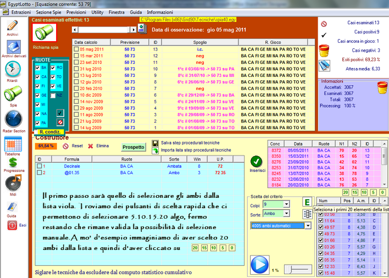Click the red prohibited icon under RUOTE
The height and width of the screenshot is (278, 389).
pyautogui.click(x=60, y=123)
